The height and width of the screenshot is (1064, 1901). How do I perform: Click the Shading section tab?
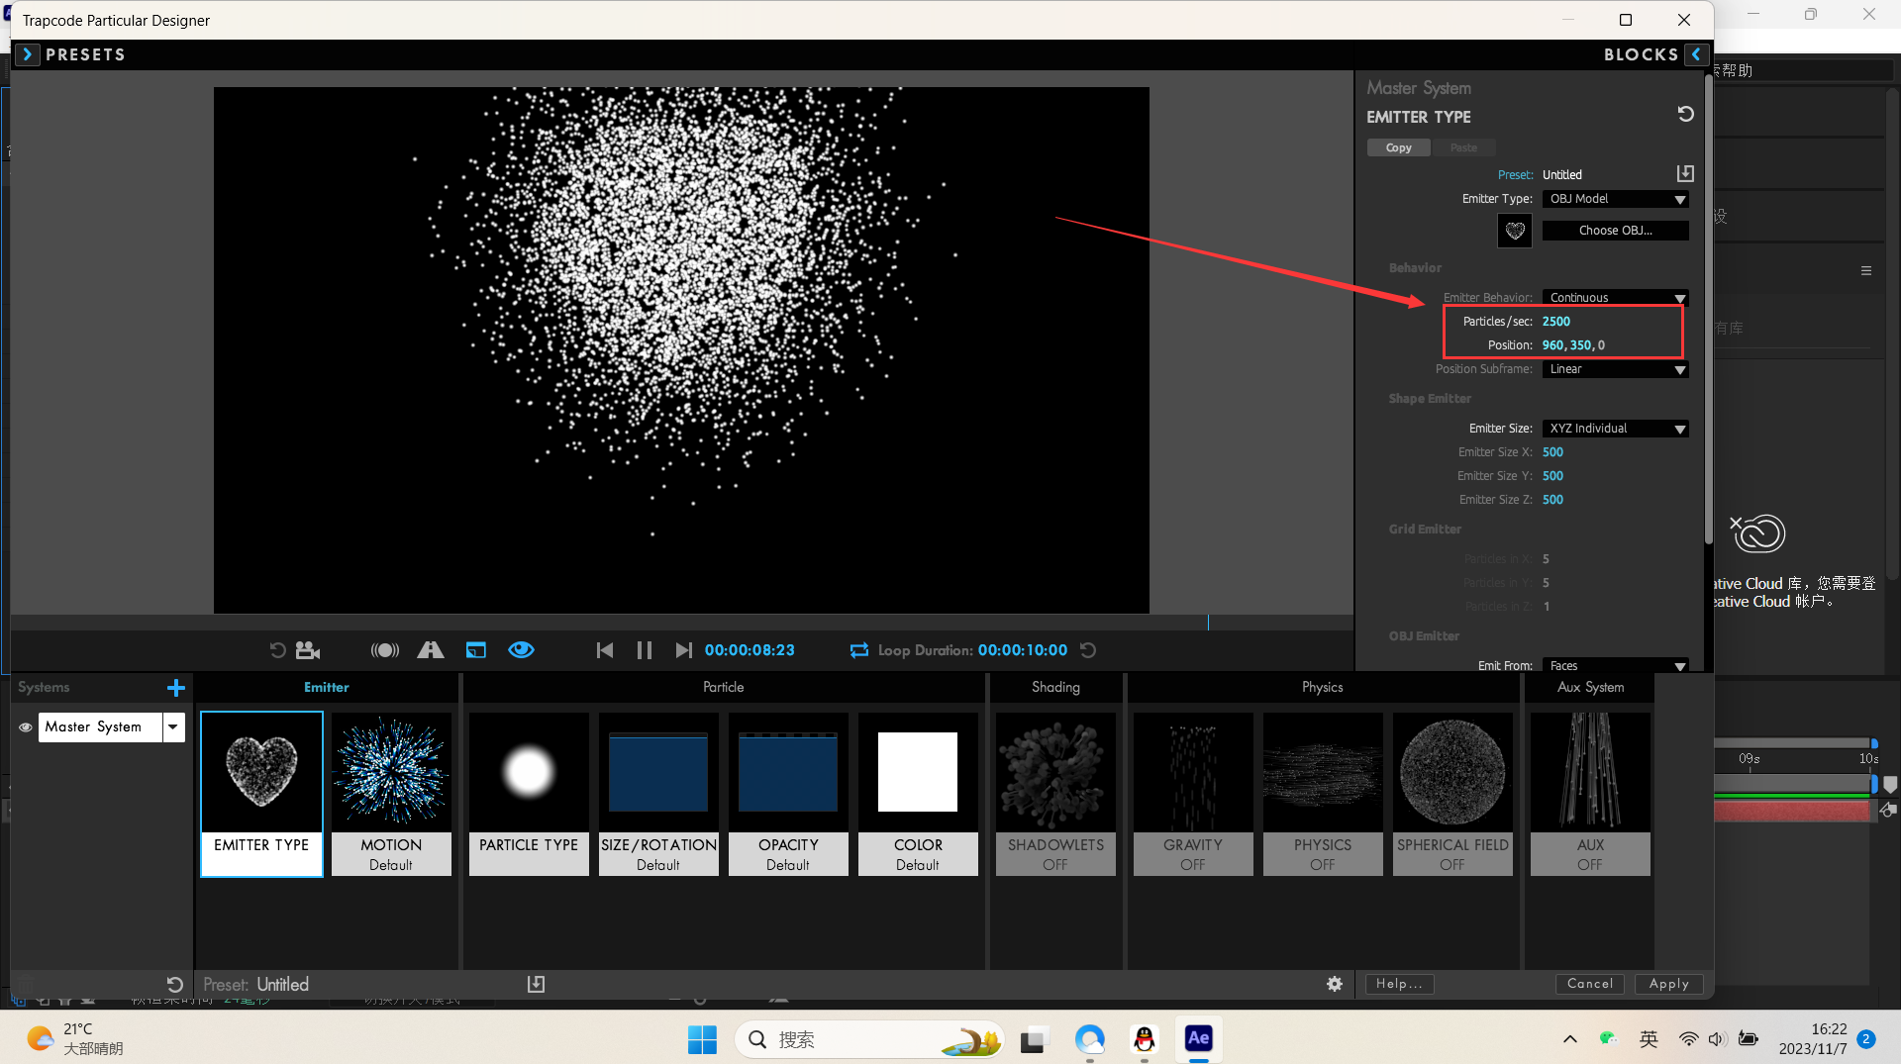point(1055,687)
